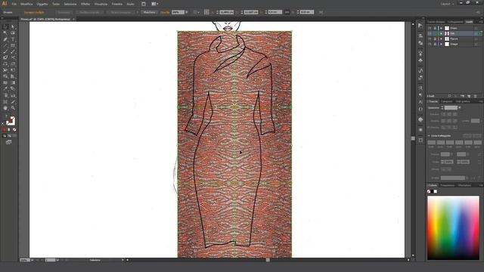Select the Gradient tool in toolbox
Viewport: 484px width, 272px height.
click(x=13, y=82)
